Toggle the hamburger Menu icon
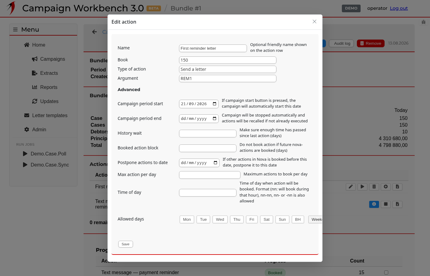The height and width of the screenshot is (276, 430). (15, 29)
